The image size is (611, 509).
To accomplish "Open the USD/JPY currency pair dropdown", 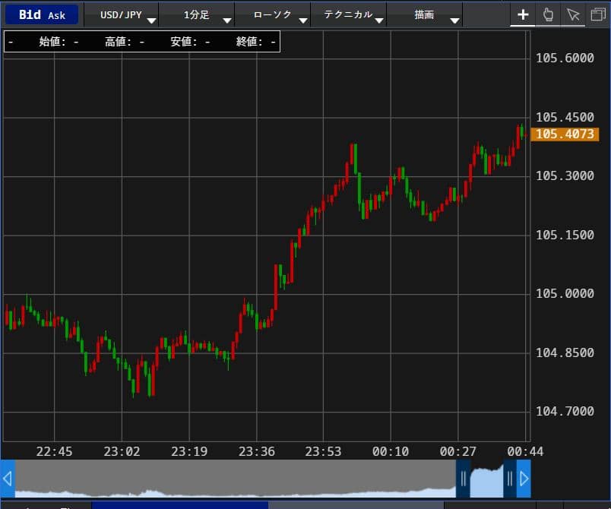I will [121, 14].
